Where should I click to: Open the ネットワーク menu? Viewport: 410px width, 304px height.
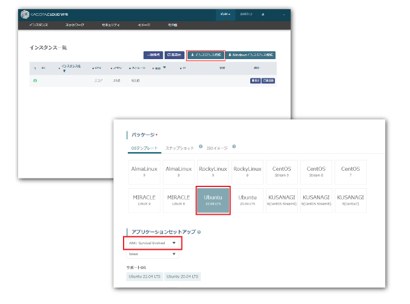(75, 25)
